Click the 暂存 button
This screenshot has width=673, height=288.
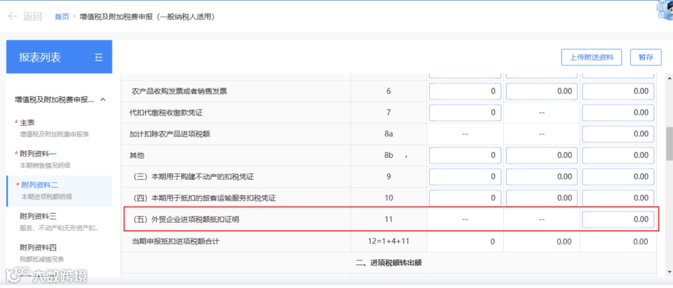[646, 57]
